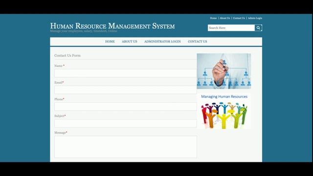Click the Human Resource Management System title
The image size is (313, 176).
(x=112, y=26)
